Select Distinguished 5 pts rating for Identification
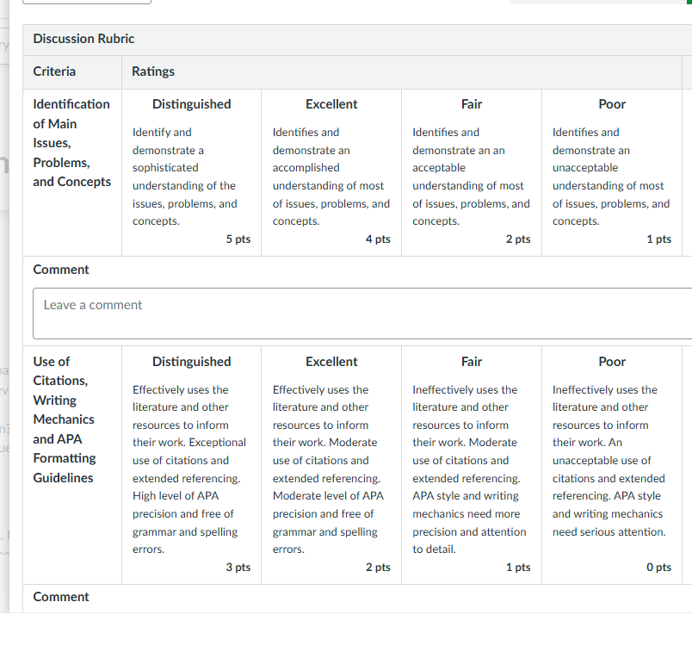The width and height of the screenshot is (692, 652). [192, 173]
